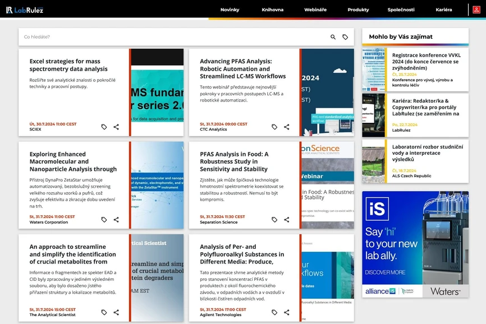Click tag icon on Exploring Enhanced Macromolecular card
The image size is (486, 324).
point(104,219)
